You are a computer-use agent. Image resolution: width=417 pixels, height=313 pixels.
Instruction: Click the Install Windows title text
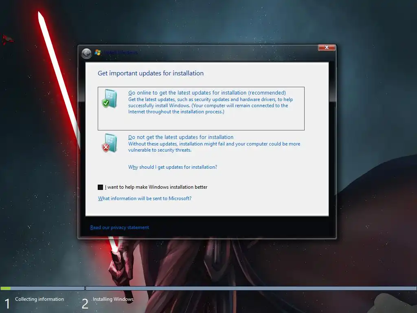tap(121, 53)
